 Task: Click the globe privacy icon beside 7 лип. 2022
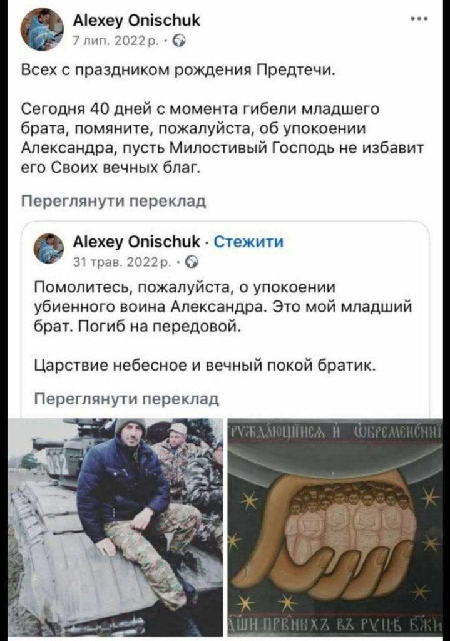pos(180,41)
